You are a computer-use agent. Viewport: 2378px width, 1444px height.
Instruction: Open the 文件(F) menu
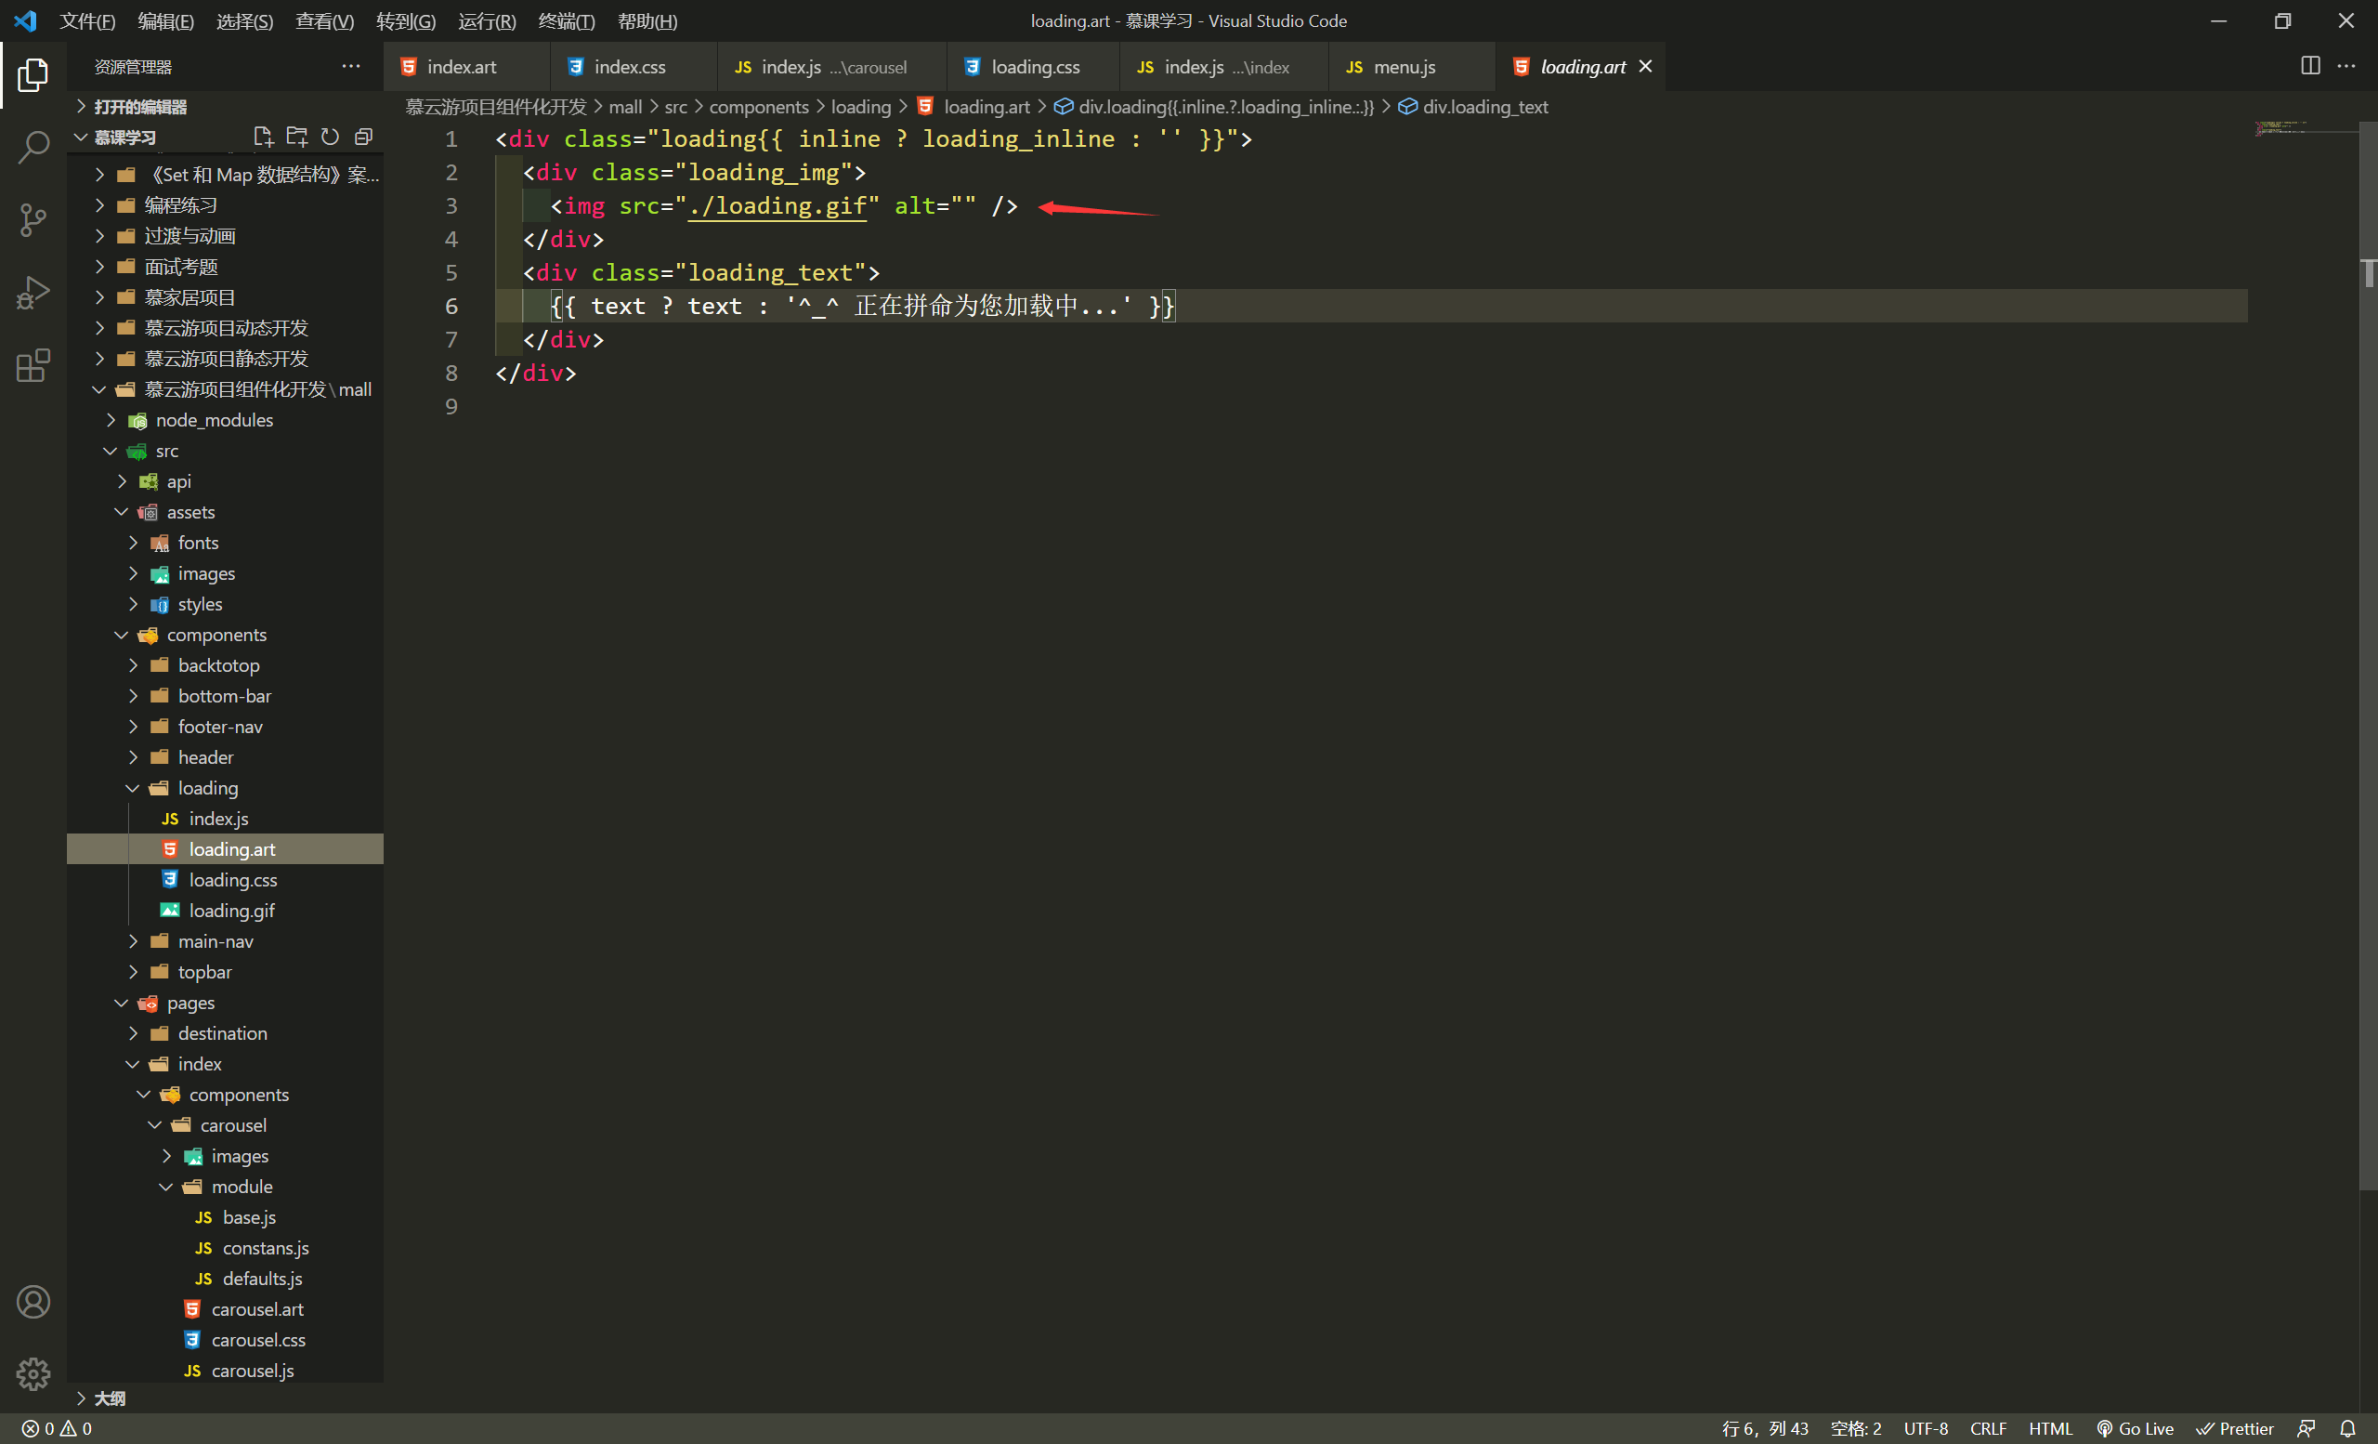(x=87, y=20)
